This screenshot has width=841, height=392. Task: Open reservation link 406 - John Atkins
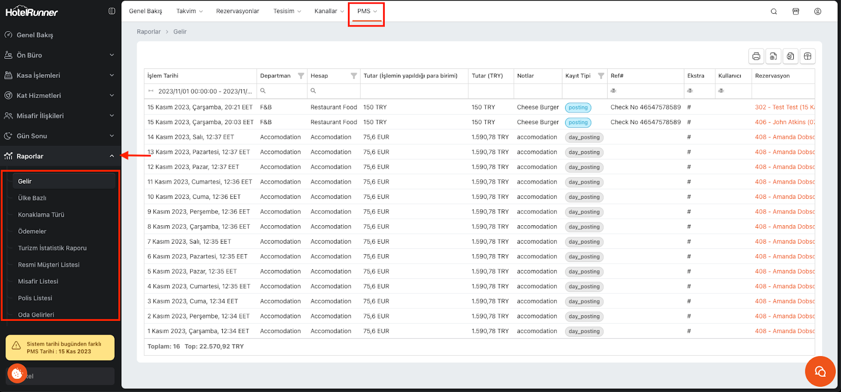pyautogui.click(x=784, y=122)
